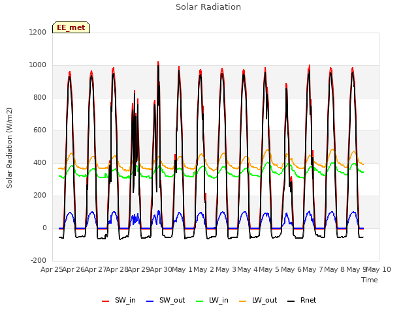This screenshot has width=418, height=313.
Task: Click y-axis tick label -200
Action: click(x=39, y=261)
